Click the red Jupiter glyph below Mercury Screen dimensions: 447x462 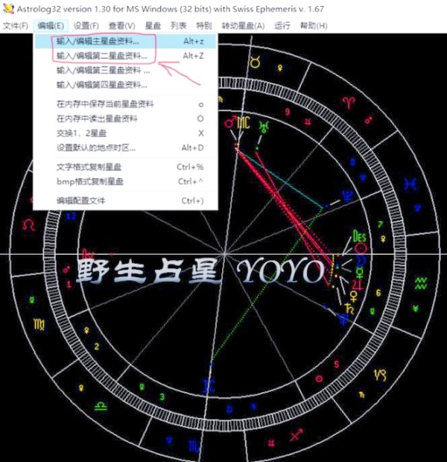pyautogui.click(x=358, y=284)
